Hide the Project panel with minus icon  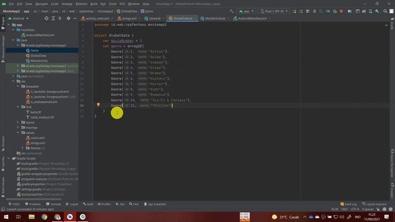75,18
